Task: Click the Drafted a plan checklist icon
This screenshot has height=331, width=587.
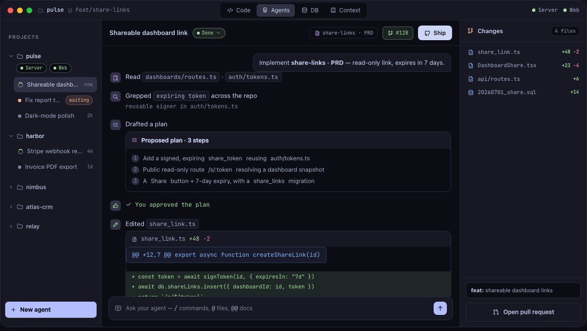Action: (x=116, y=125)
